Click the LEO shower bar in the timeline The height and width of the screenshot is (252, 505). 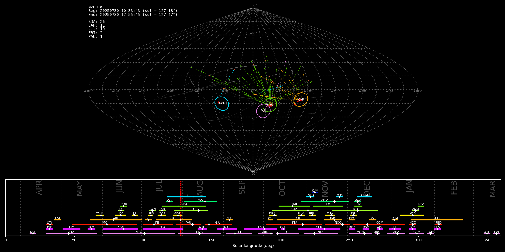click(328, 206)
